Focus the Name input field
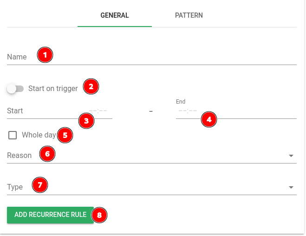 tap(152, 57)
